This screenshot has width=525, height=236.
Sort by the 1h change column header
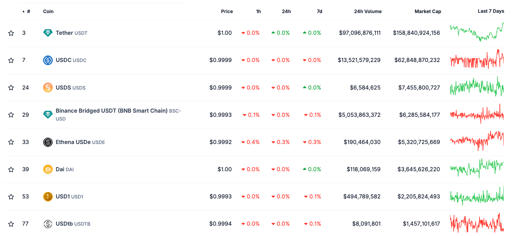(259, 11)
